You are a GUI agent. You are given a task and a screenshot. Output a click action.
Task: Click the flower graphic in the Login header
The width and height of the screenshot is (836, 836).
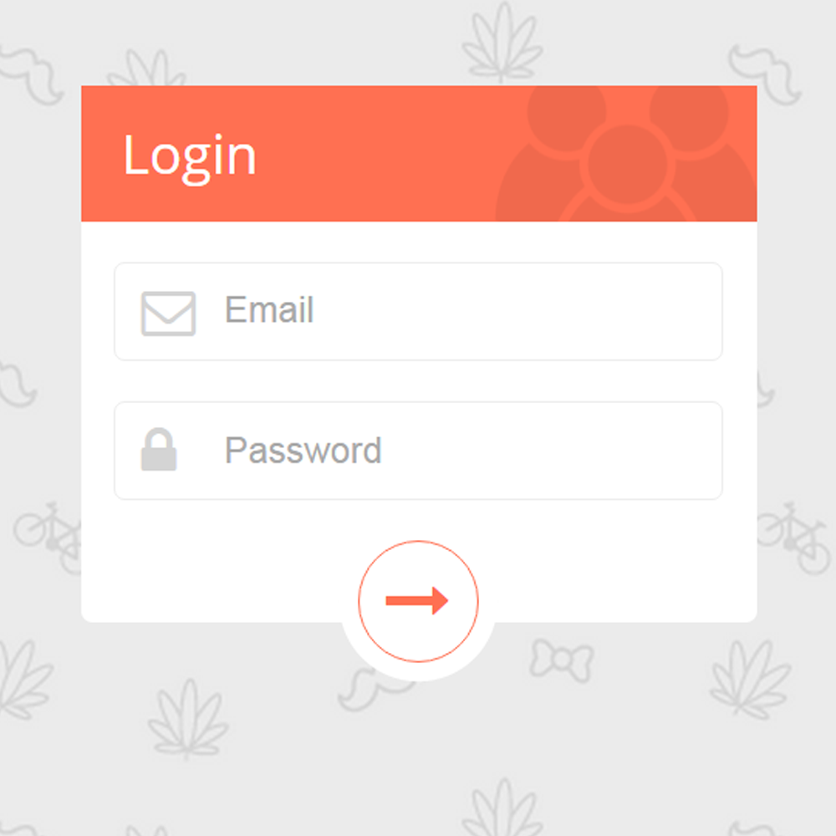pos(626,154)
